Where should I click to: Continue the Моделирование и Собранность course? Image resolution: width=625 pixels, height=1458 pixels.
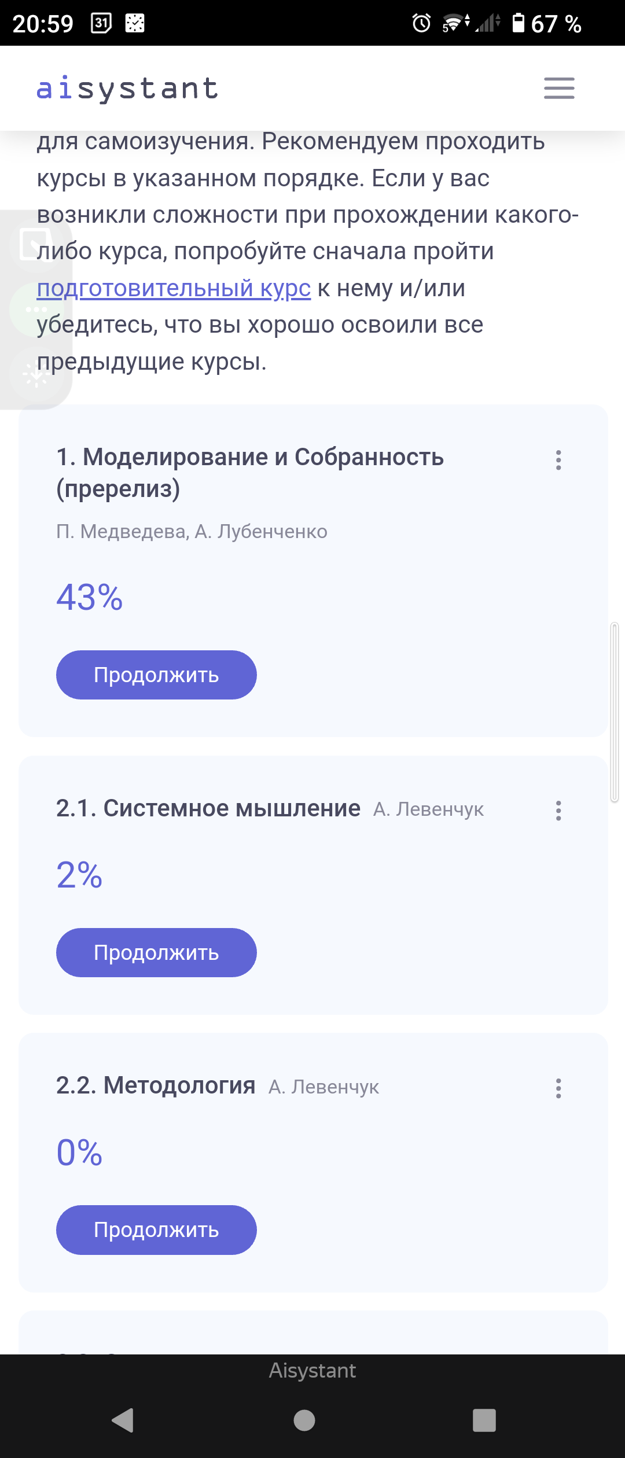[156, 675]
